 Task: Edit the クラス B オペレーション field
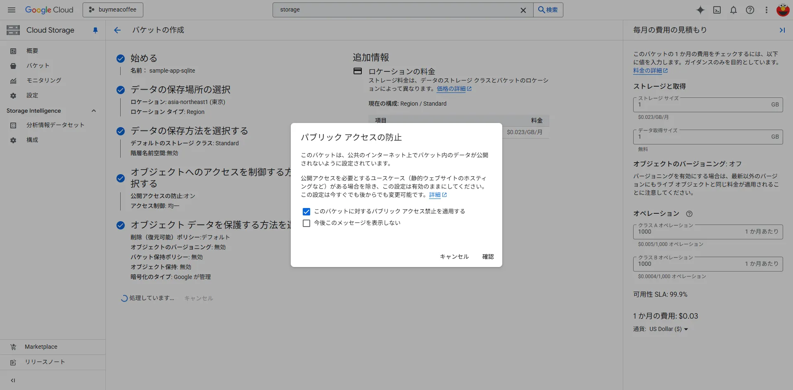coord(708,264)
